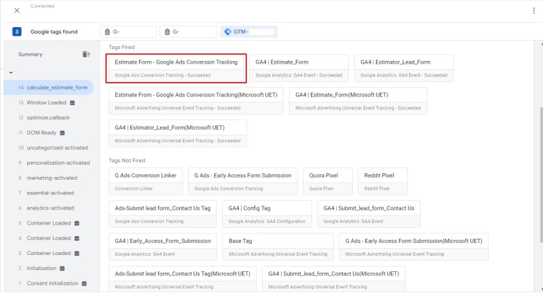Close the Tag Assistant debug panel
This screenshot has height=293, width=543.
pyautogui.click(x=16, y=10)
